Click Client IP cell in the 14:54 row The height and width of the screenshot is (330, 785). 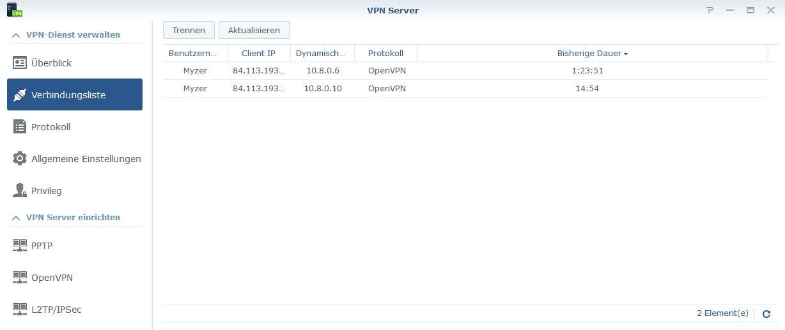click(x=259, y=89)
